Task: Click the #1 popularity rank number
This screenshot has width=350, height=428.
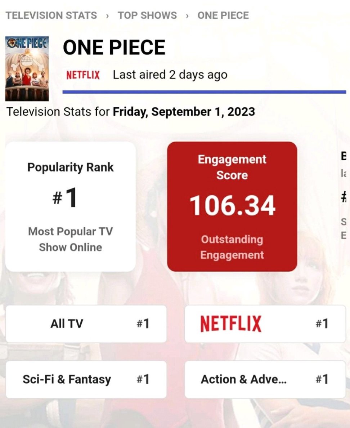Action: tap(65, 198)
